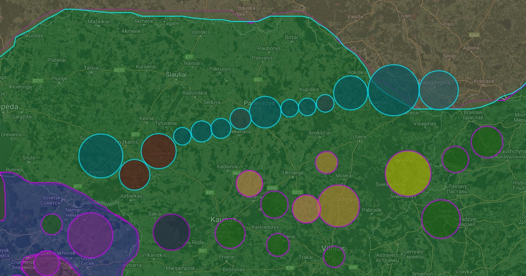
Task: Select the tan circle at Dubingiai
Action: tap(338, 206)
